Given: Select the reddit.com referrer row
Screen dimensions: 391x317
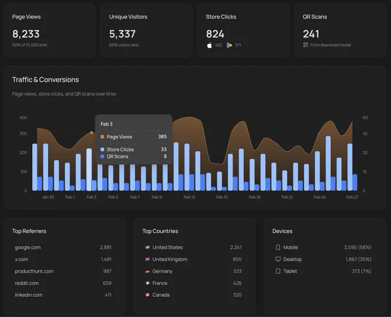Looking at the screenshot, I should pos(63,283).
